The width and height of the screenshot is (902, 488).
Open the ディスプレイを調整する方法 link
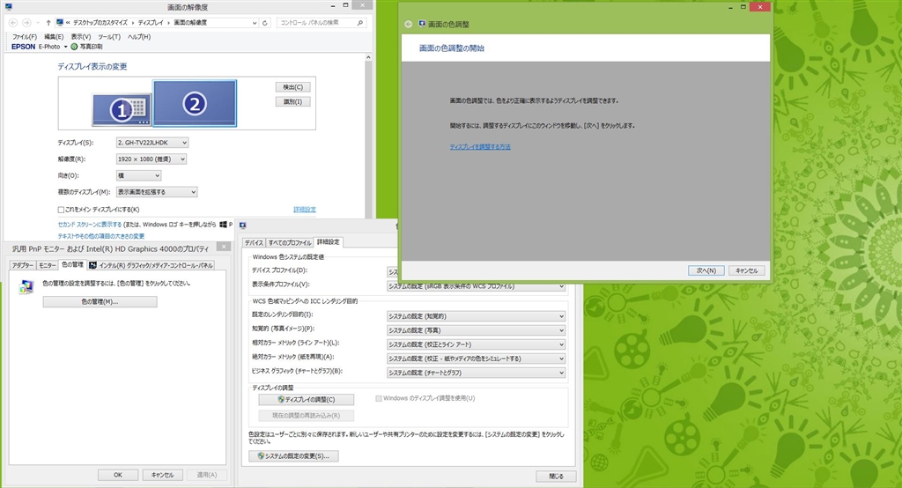480,147
